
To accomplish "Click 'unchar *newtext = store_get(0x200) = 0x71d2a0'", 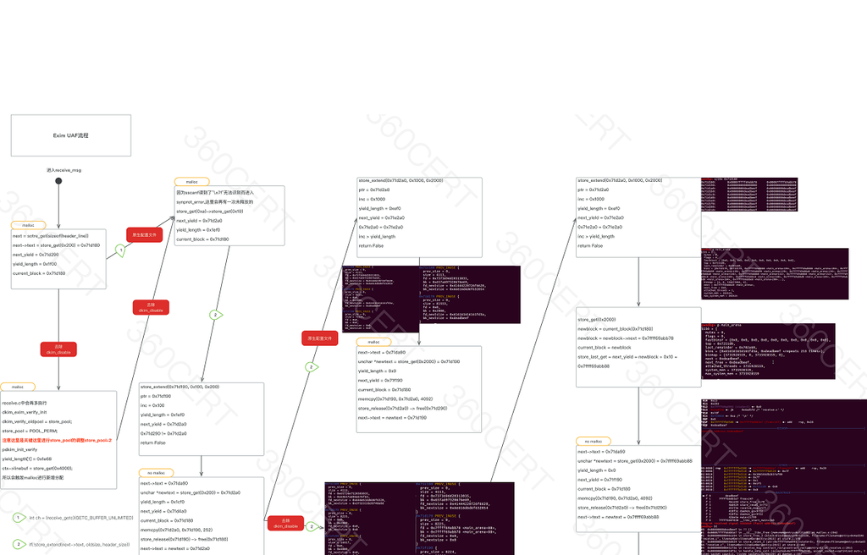I will (x=191, y=492).
